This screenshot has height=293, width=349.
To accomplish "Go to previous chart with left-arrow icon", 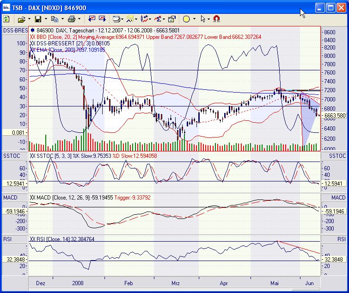I will tap(92, 19).
